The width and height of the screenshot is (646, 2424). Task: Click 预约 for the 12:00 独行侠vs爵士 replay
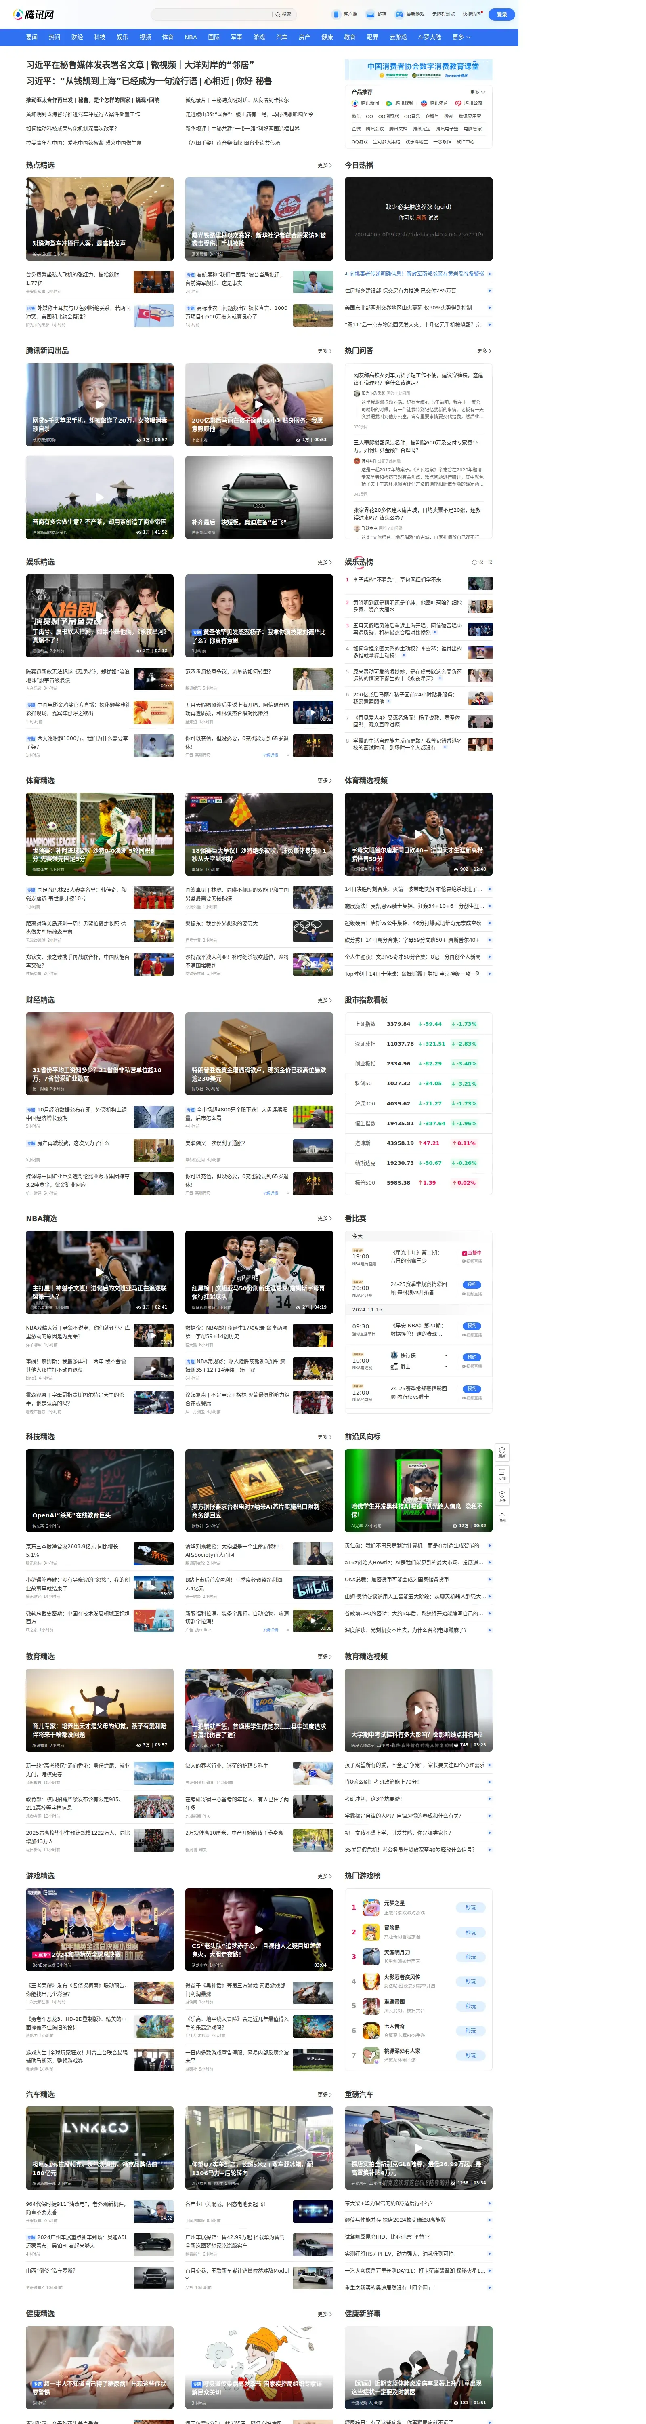(x=472, y=1388)
